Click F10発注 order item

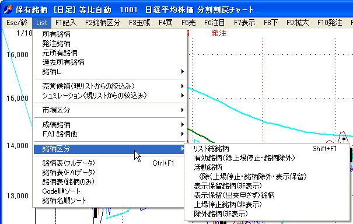pos(330,23)
